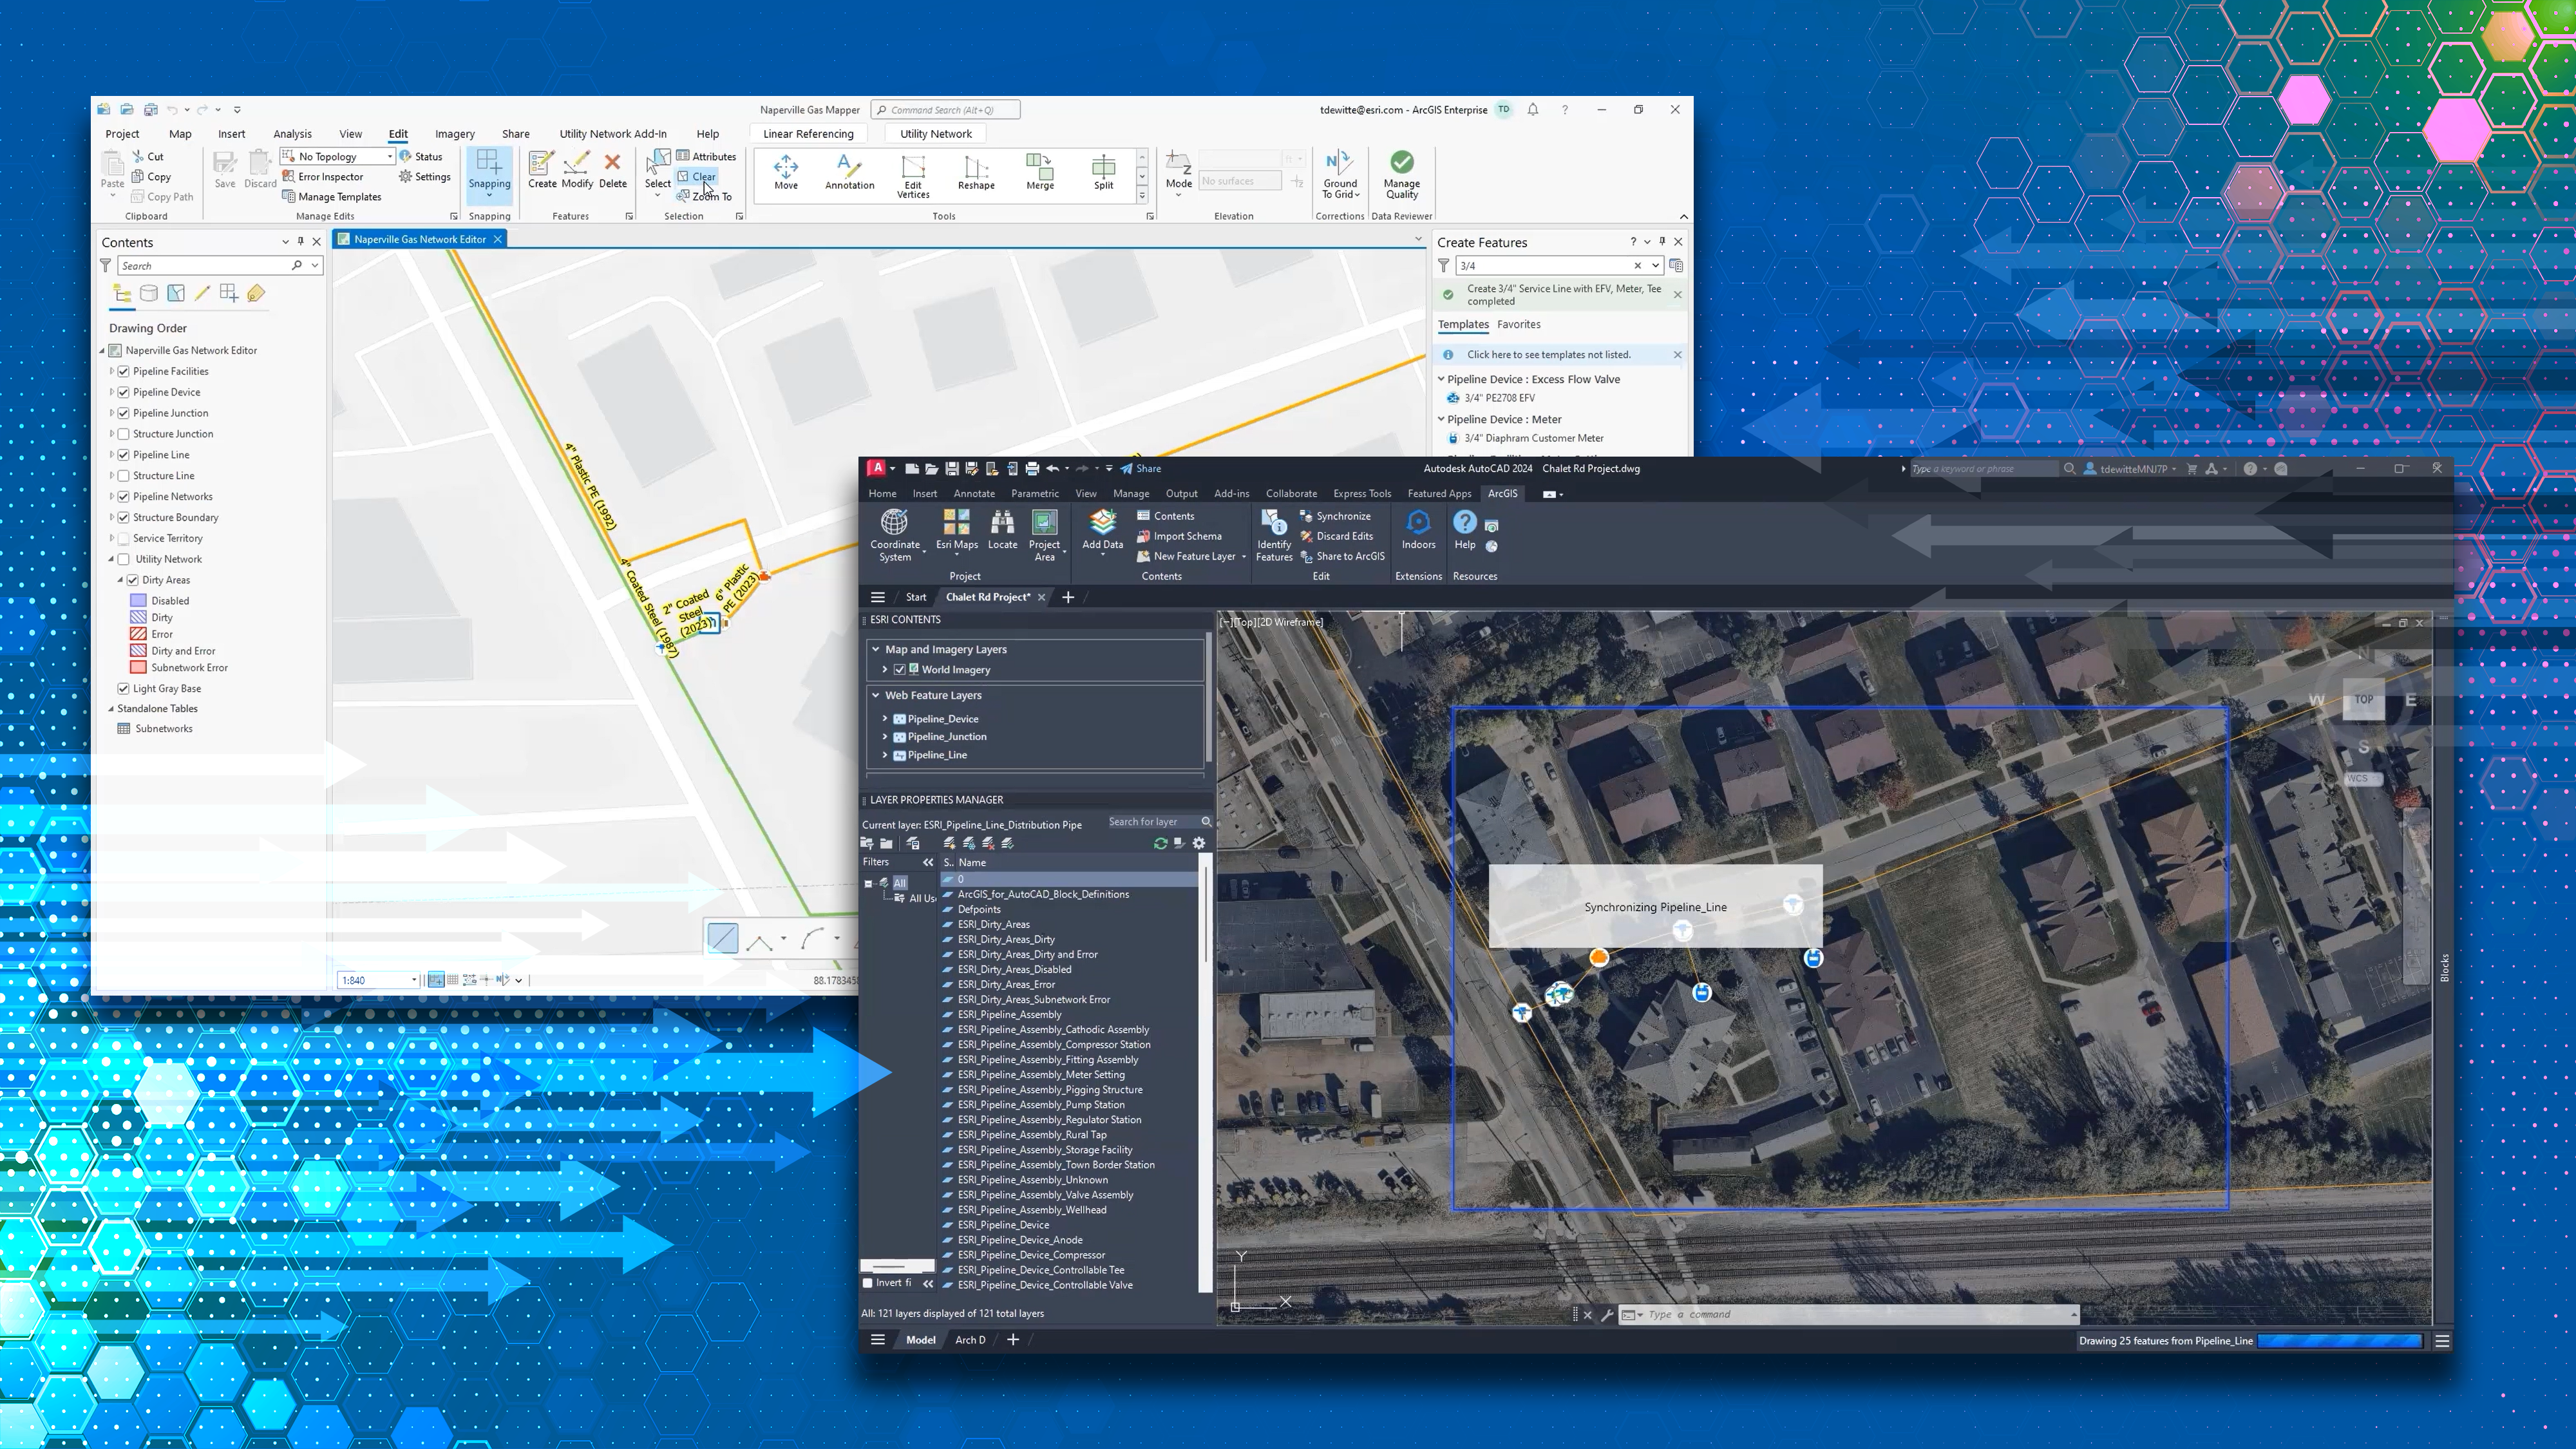Switch to the Imagery tab in ArcGIS
2576x1449 pixels.
tap(455, 134)
